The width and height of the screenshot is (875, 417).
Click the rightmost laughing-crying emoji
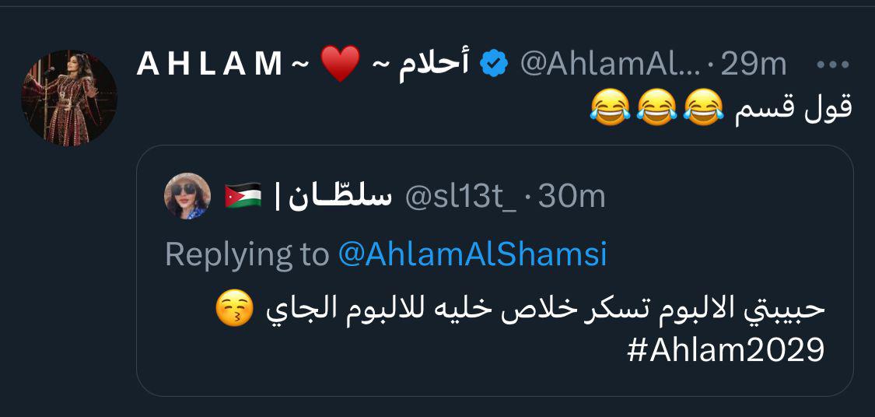[x=703, y=107]
